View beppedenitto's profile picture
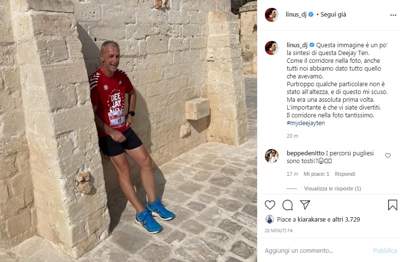This screenshot has width=409, height=262. pos(272,156)
